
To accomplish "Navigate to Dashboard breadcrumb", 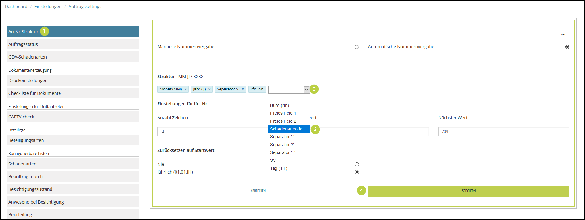I will pyautogui.click(x=16, y=7).
